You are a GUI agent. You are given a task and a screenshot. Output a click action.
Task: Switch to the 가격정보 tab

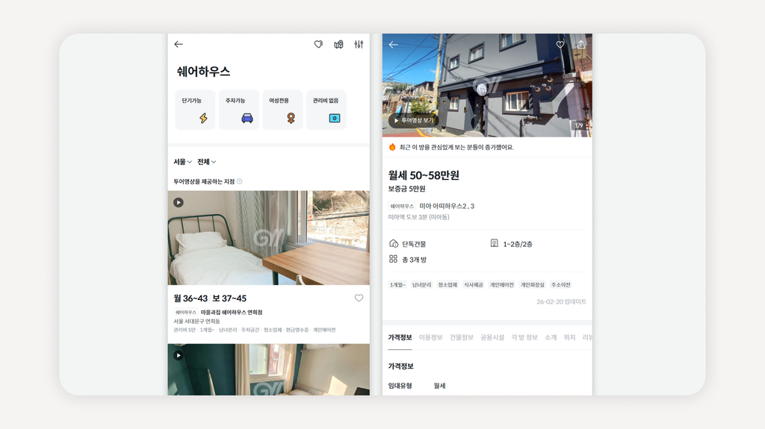tap(400, 337)
